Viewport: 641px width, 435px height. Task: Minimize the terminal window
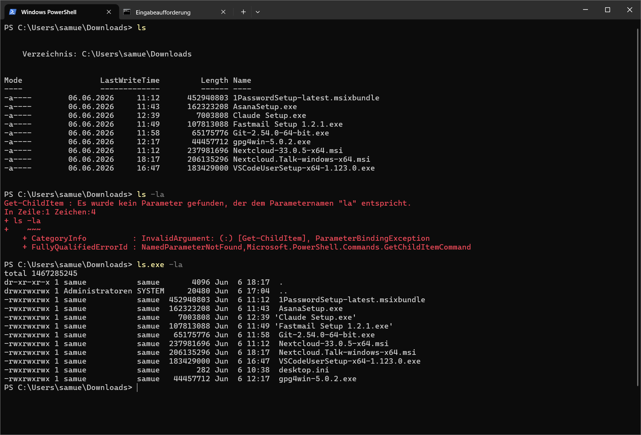coord(585,10)
